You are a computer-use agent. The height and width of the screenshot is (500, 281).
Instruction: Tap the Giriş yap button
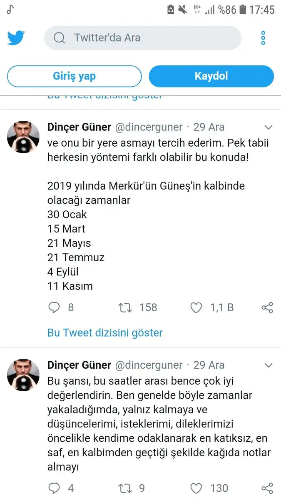click(75, 76)
